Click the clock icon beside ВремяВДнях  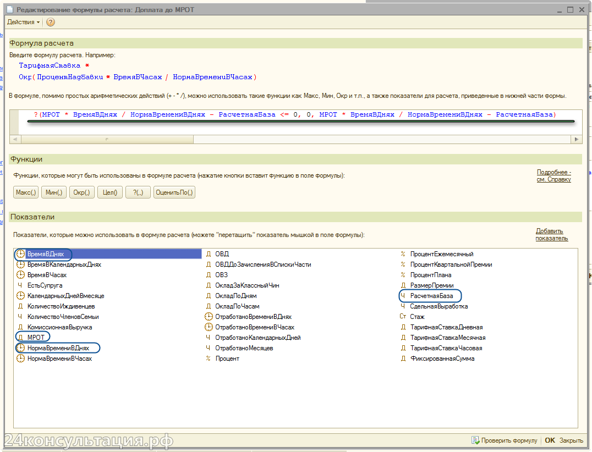tap(20, 254)
